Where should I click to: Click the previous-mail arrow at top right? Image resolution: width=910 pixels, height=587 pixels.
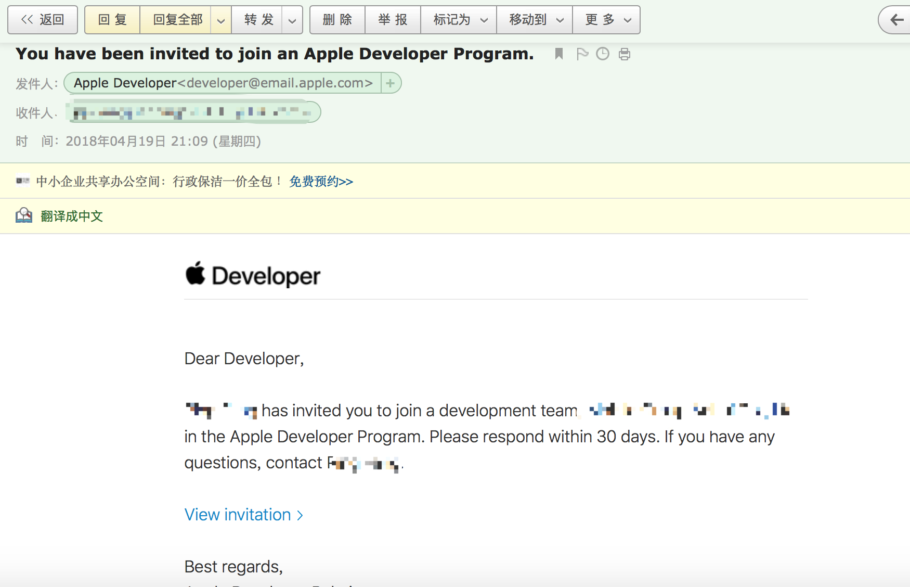point(896,20)
